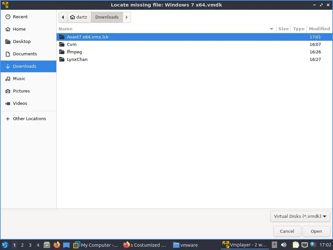
Task: Go to Home in sidebar
Action: point(29,29)
